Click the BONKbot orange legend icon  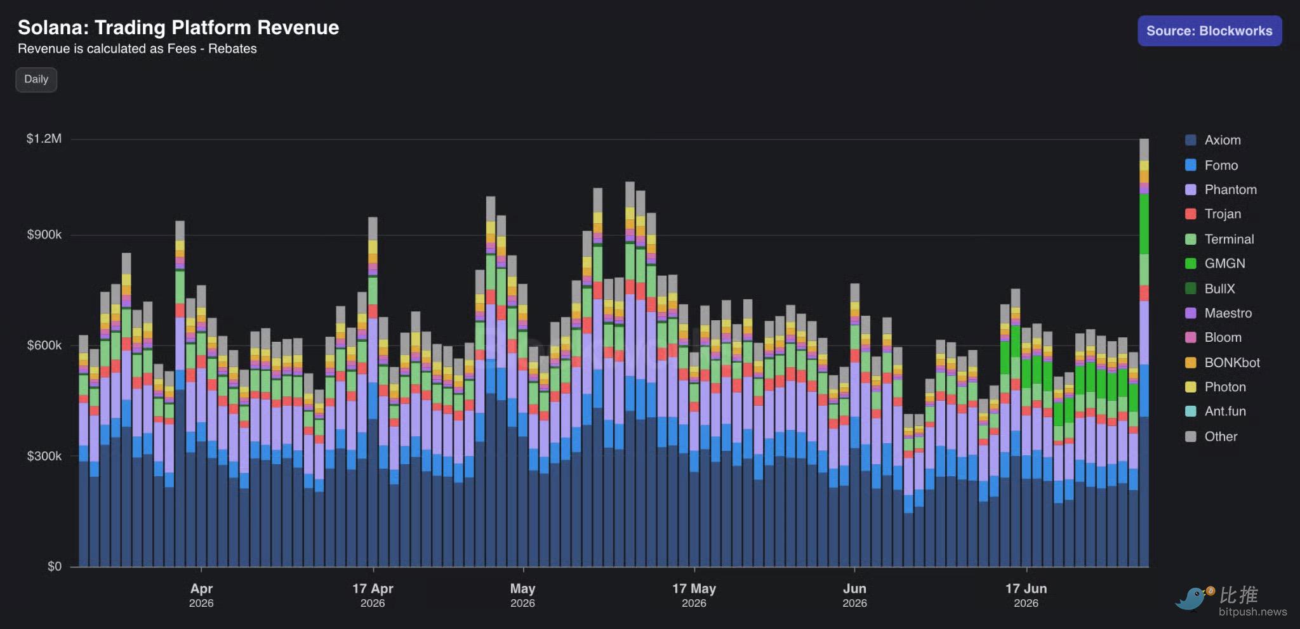(x=1191, y=362)
